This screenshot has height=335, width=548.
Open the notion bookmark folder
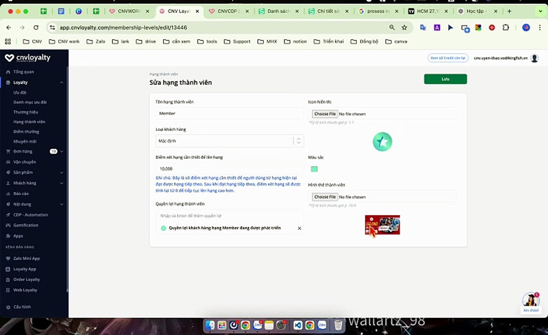pyautogui.click(x=295, y=41)
